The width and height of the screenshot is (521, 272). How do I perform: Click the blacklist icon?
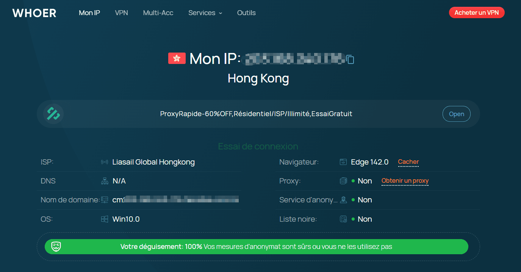[x=343, y=219]
